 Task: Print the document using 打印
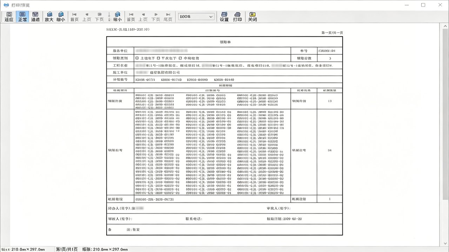(237, 16)
